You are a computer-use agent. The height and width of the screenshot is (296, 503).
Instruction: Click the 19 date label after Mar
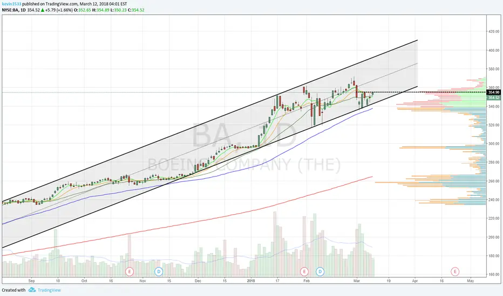(x=389, y=281)
